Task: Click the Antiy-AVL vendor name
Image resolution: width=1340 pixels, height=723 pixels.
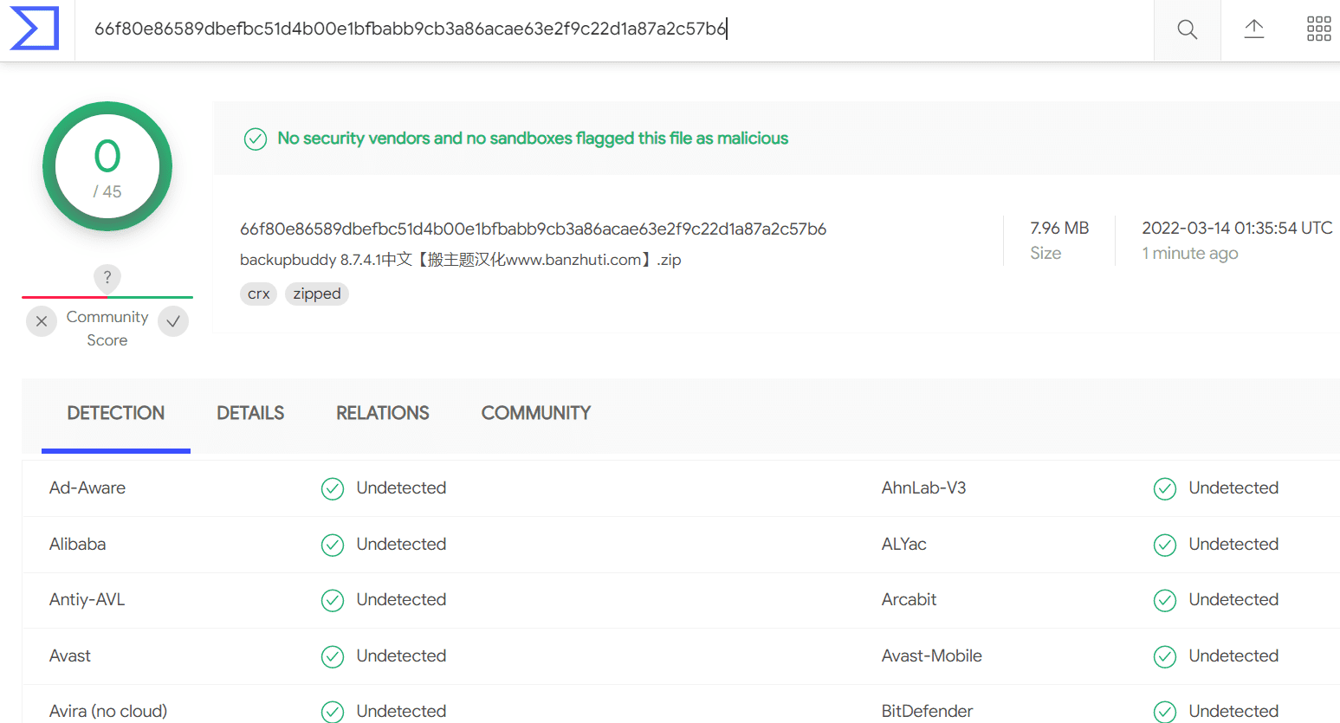Action: coord(87,599)
